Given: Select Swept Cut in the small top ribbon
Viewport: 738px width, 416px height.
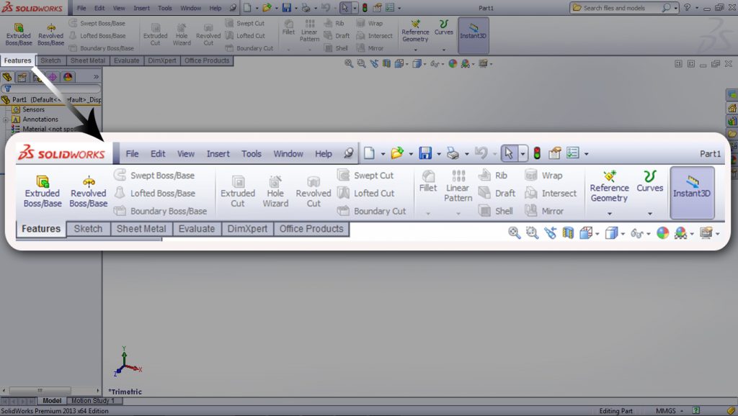Looking at the screenshot, I should (245, 23).
